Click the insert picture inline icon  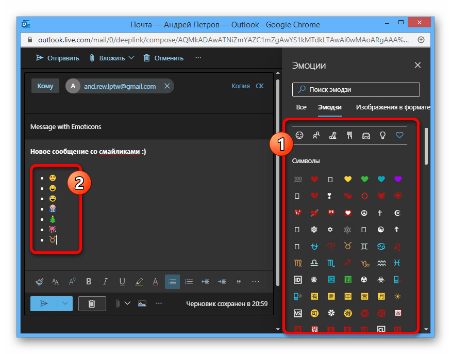point(142,303)
